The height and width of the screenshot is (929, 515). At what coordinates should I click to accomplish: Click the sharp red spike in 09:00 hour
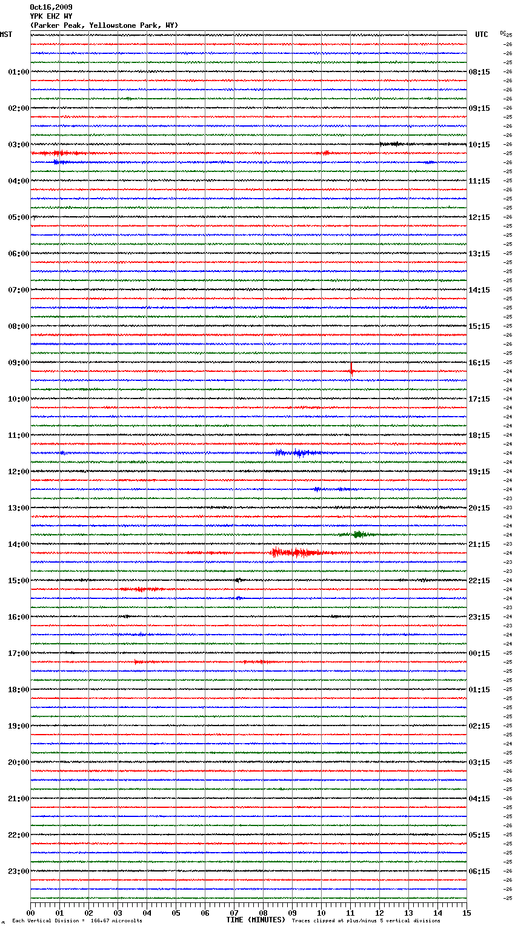point(351,369)
